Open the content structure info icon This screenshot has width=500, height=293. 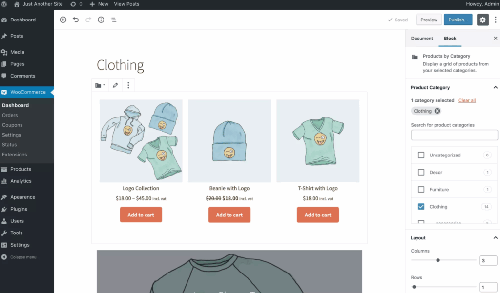click(101, 20)
